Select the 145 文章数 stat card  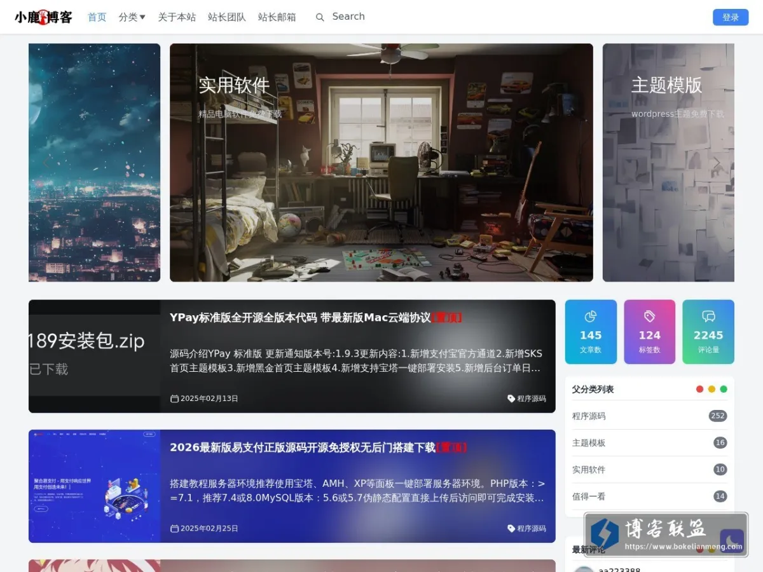591,332
